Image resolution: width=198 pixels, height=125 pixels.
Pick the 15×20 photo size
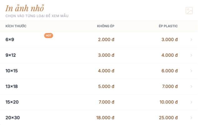tap(12, 102)
